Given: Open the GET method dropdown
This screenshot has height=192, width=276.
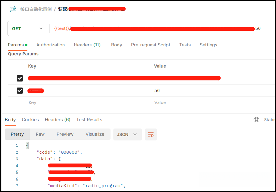Looking at the screenshot, I should pyautogui.click(x=27, y=28).
